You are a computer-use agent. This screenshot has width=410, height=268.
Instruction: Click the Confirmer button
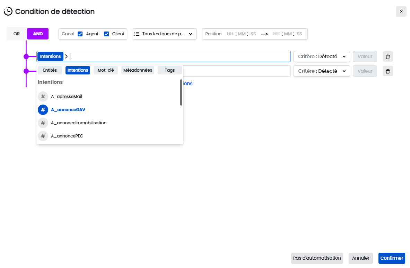click(x=392, y=258)
